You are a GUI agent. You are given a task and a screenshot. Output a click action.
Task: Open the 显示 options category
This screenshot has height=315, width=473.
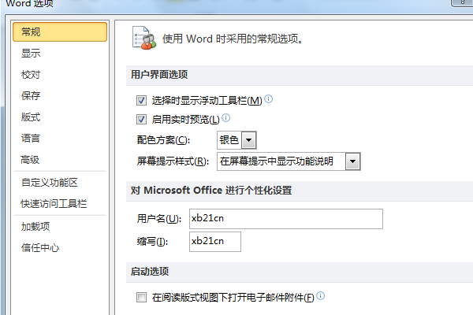pyautogui.click(x=31, y=54)
